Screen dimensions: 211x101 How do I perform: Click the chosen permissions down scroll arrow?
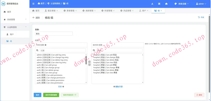[x=143, y=82]
